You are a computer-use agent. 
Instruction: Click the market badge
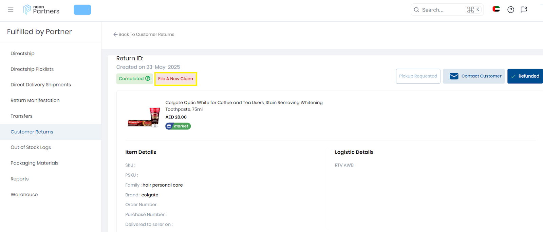178,126
